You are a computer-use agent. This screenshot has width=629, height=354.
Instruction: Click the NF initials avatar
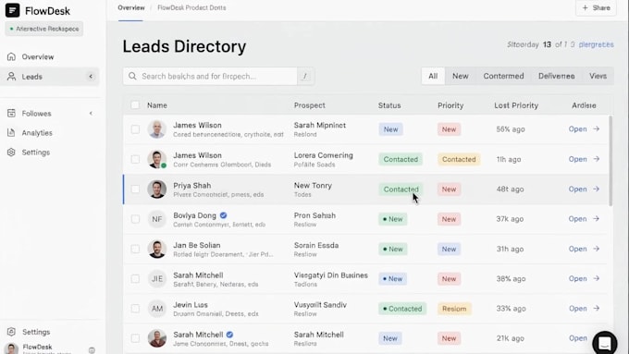156,219
